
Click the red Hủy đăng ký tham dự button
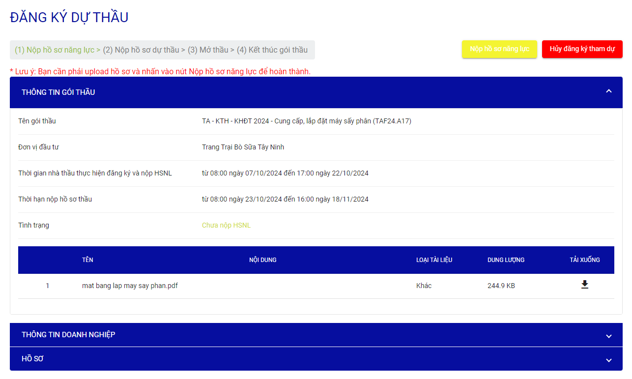click(582, 49)
